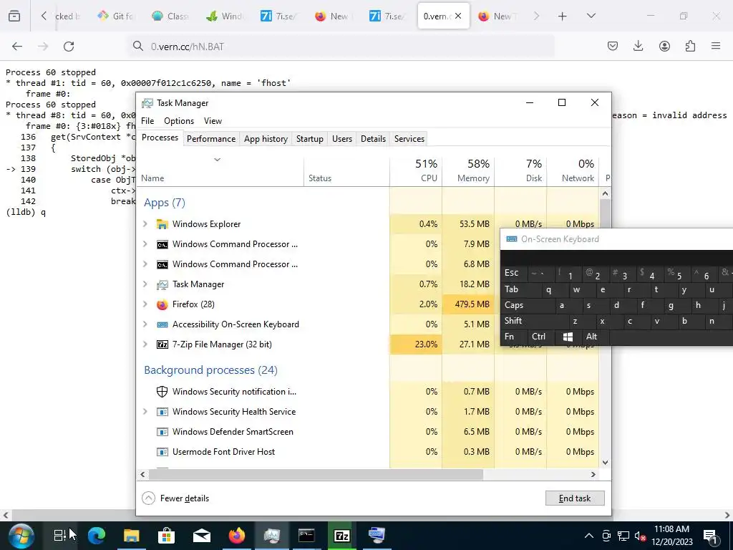List all Firefox tabs dropdown arrow
The width and height of the screenshot is (733, 550).
(591, 16)
